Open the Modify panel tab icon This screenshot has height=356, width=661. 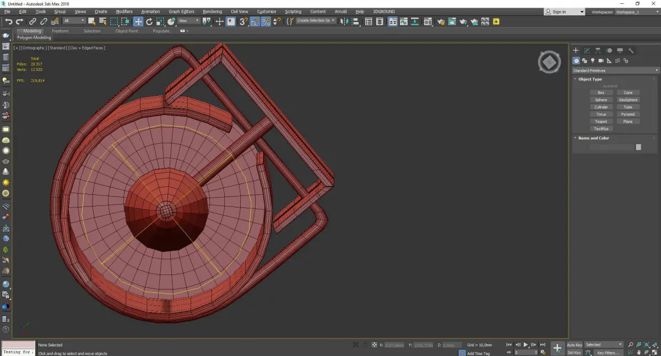[587, 51]
